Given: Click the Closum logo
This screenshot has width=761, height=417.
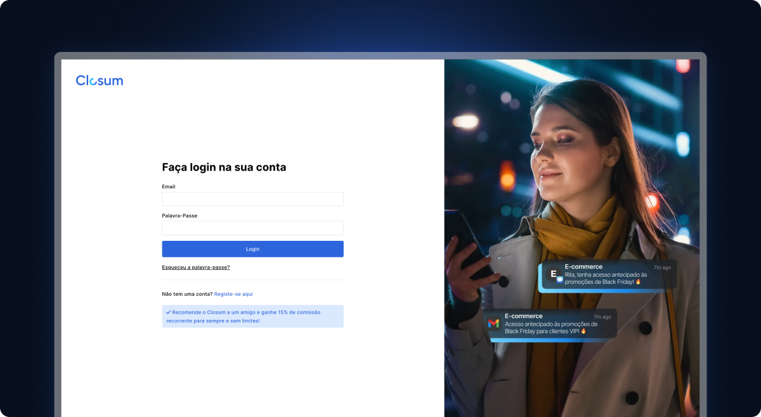Looking at the screenshot, I should point(100,80).
